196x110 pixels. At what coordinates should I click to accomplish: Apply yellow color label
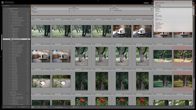click(x=74, y=107)
